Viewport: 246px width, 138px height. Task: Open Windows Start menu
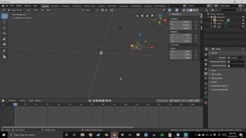click(x=3, y=135)
